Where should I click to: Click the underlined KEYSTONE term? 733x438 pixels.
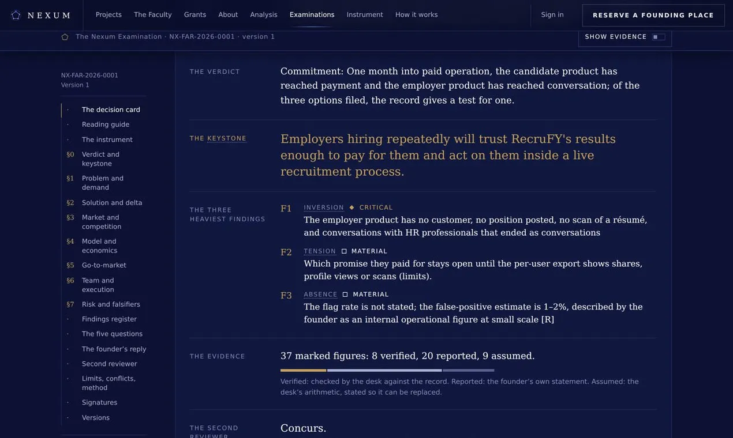pyautogui.click(x=227, y=138)
